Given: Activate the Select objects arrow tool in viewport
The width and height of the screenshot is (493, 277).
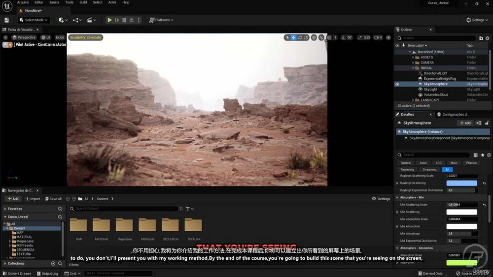Looking at the screenshot, I should pos(287,38).
